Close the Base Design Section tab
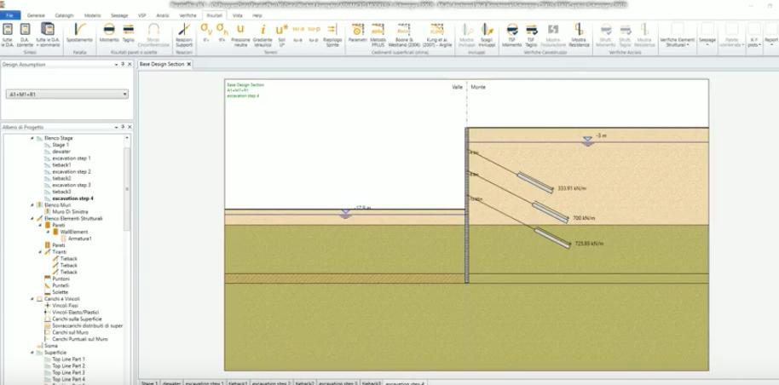 pos(188,65)
